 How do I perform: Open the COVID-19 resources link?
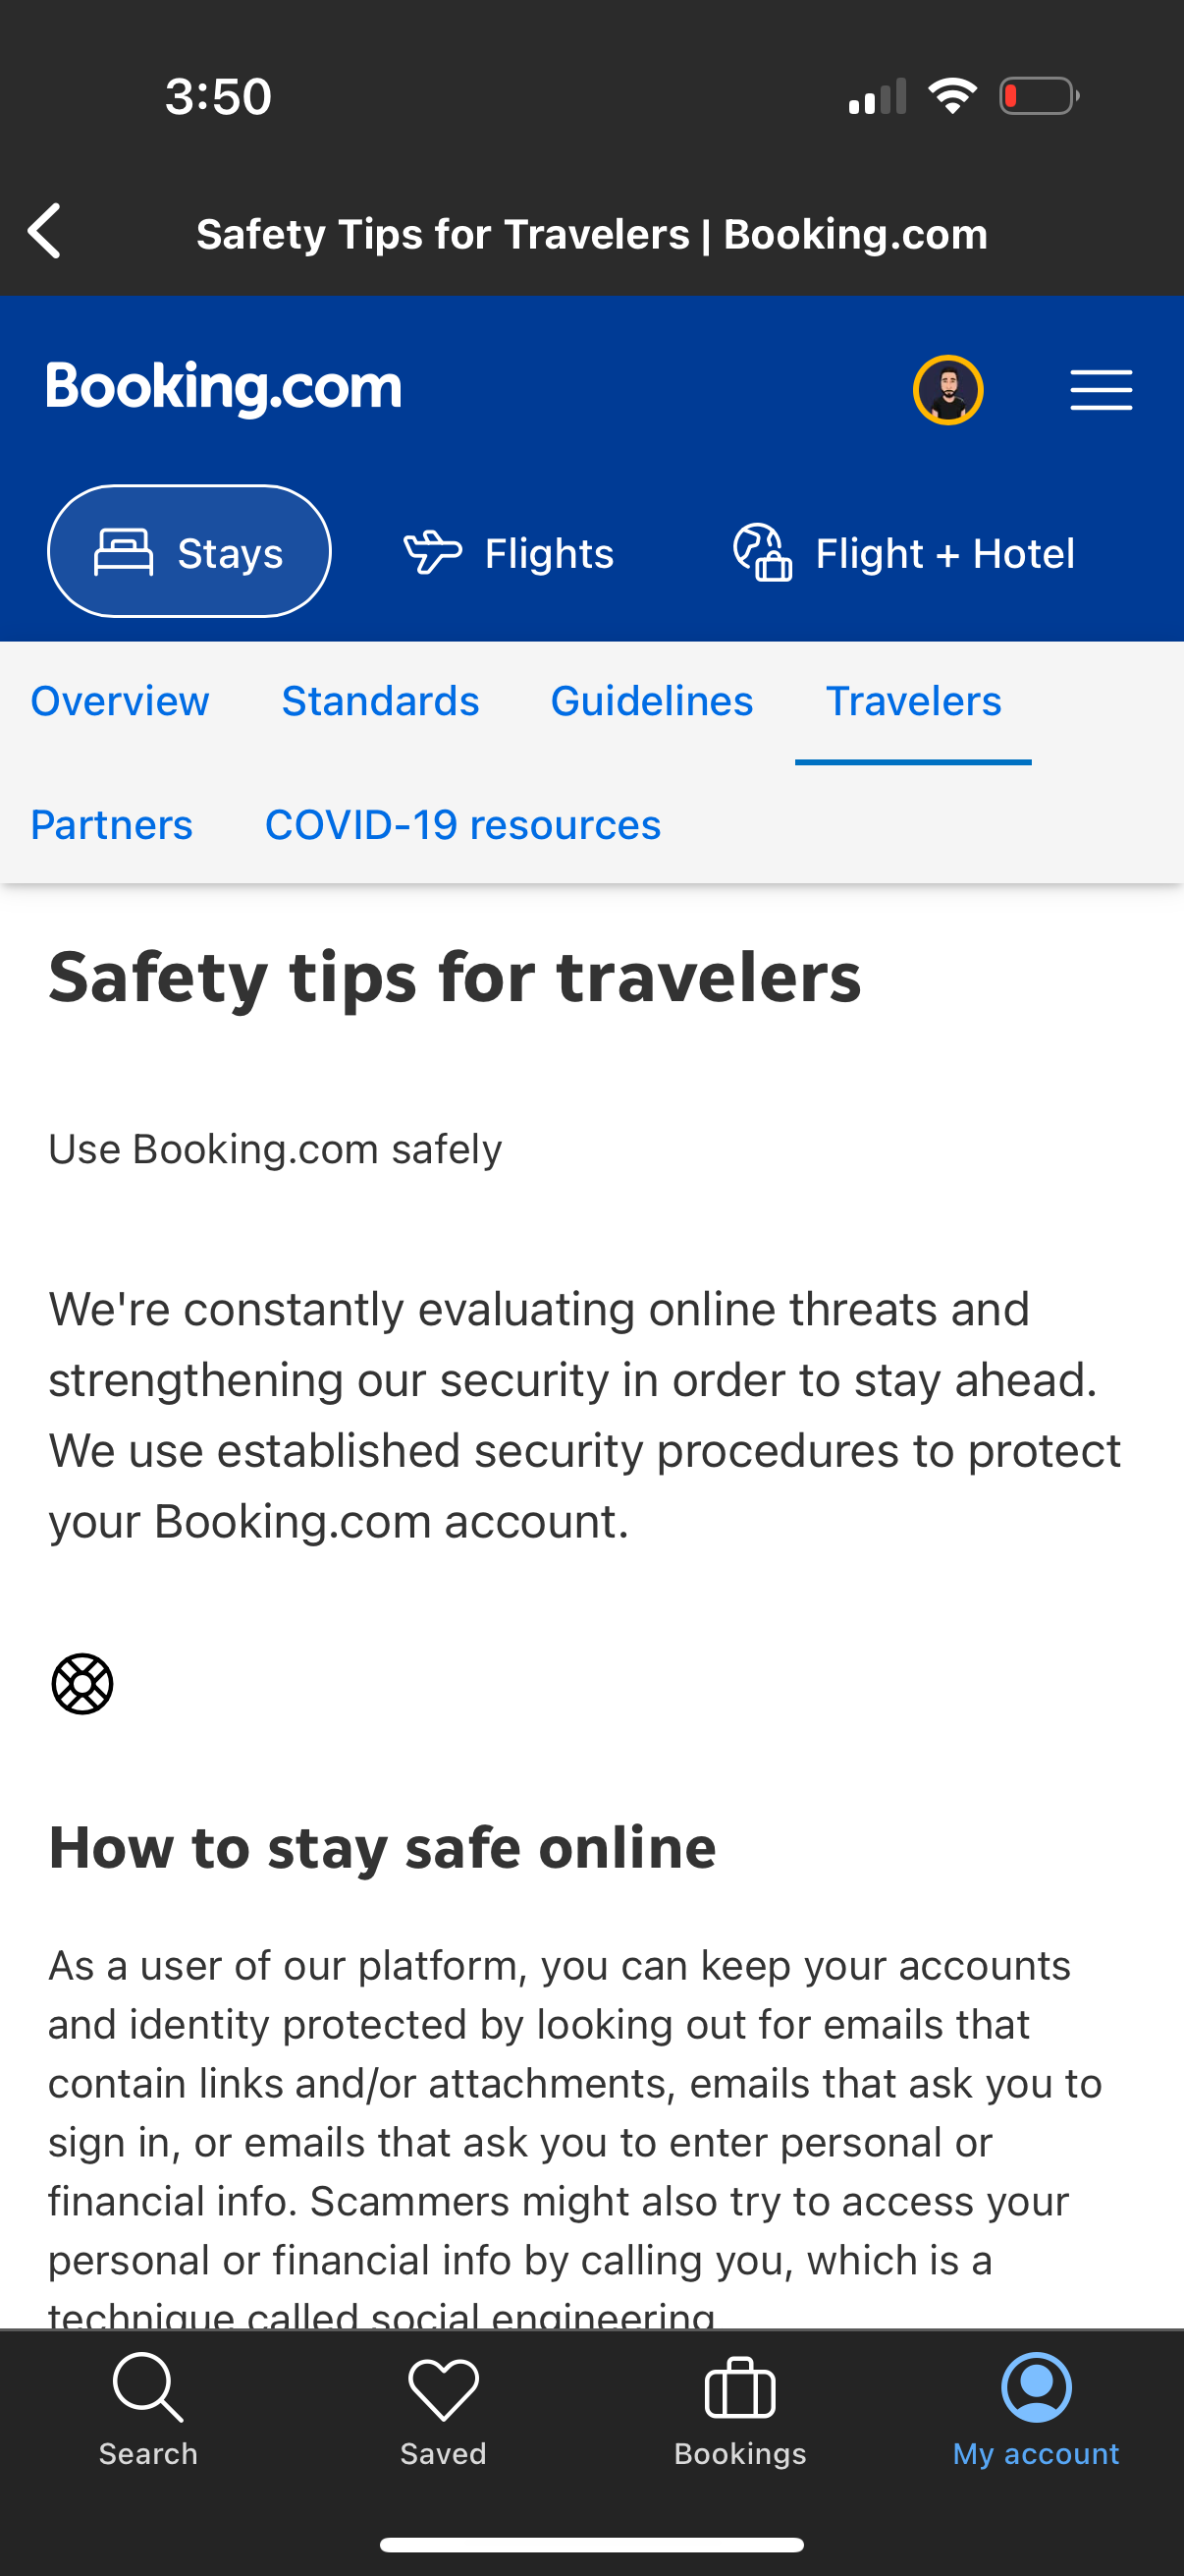[x=461, y=824]
